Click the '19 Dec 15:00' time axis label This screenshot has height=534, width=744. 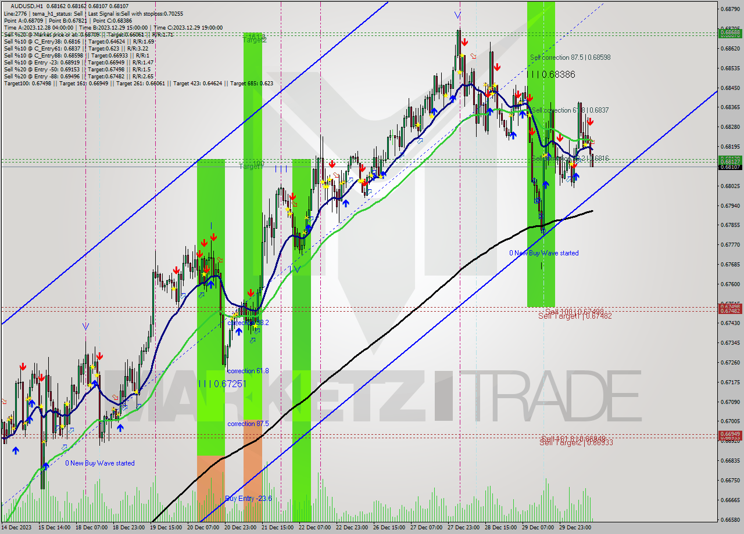[x=166, y=528]
